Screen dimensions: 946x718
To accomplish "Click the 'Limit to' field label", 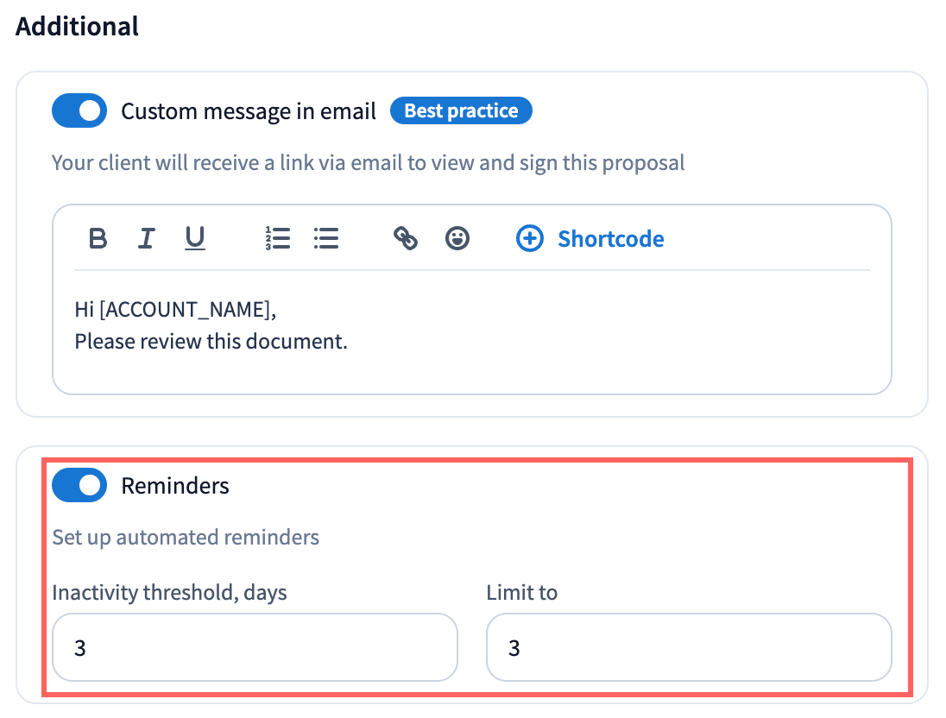I will tap(521, 593).
